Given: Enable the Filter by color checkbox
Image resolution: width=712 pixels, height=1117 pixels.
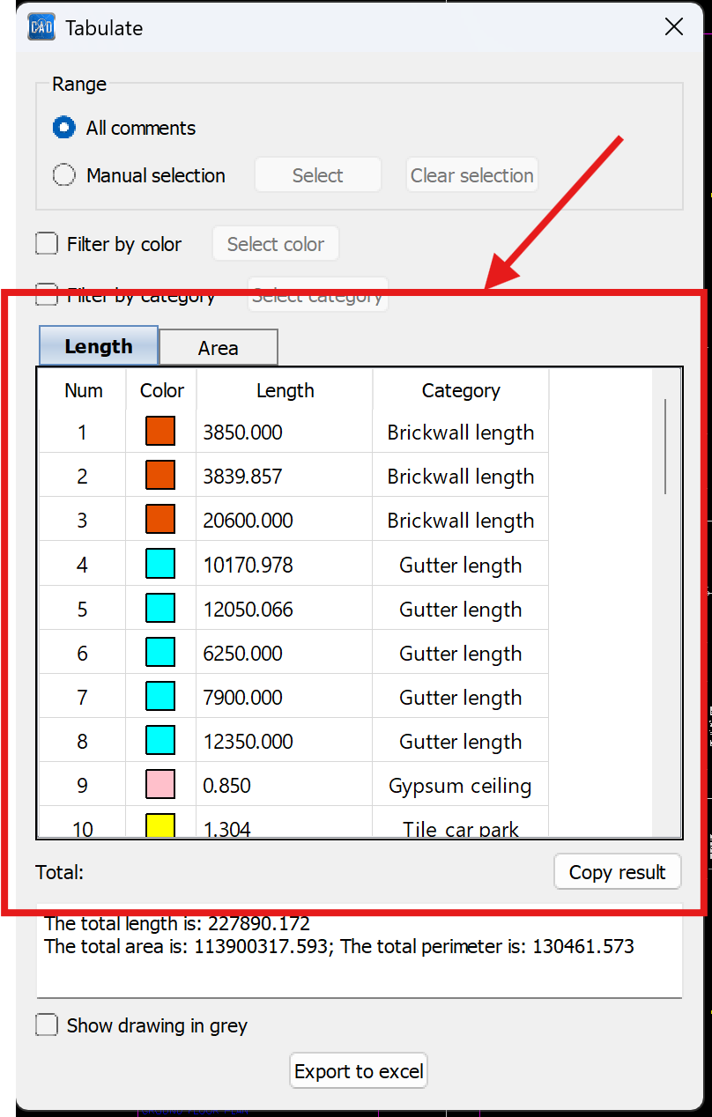Looking at the screenshot, I should pos(47,244).
